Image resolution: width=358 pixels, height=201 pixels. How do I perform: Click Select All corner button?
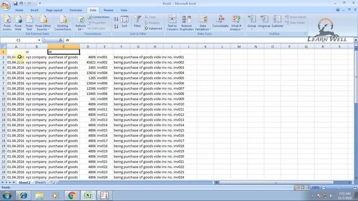coord(3,47)
